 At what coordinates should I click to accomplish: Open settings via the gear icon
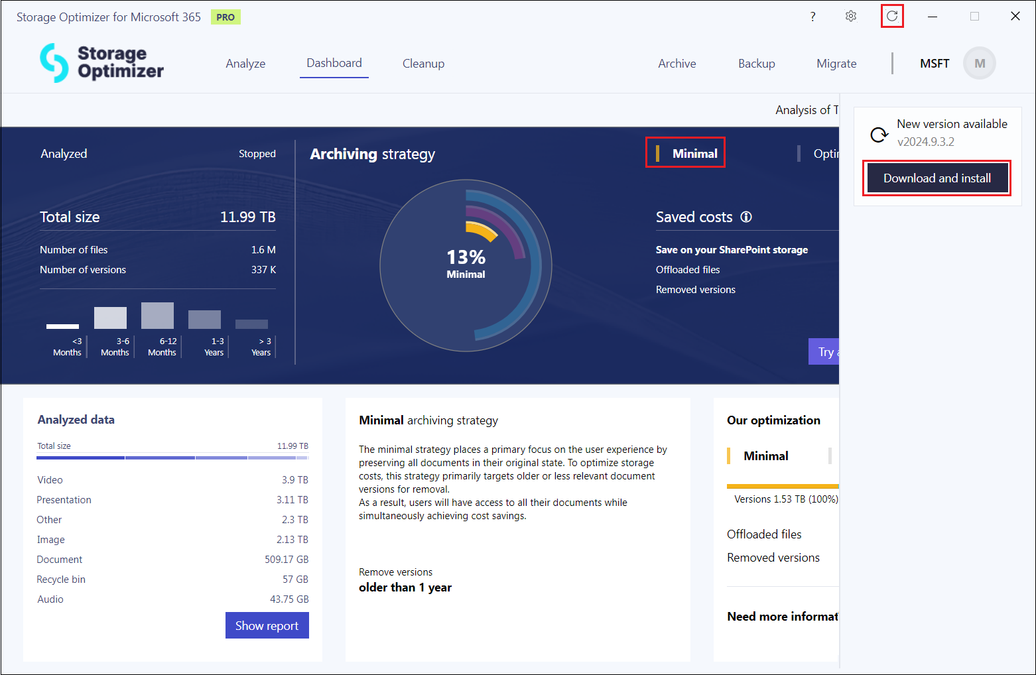[x=851, y=17]
